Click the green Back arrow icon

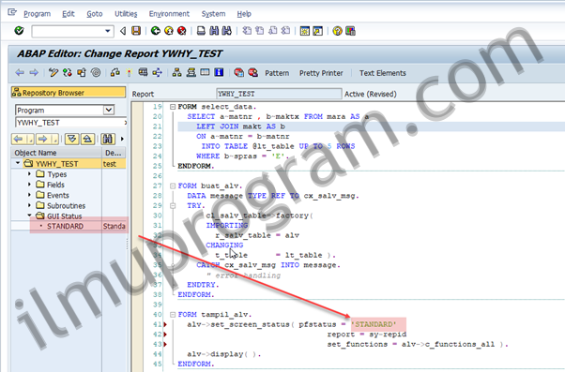click(x=156, y=31)
